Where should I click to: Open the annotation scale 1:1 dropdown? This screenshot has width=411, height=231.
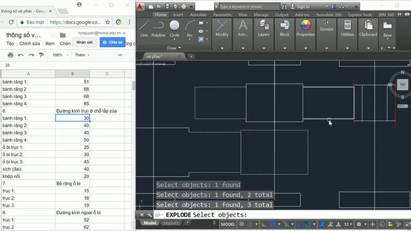coord(348,224)
